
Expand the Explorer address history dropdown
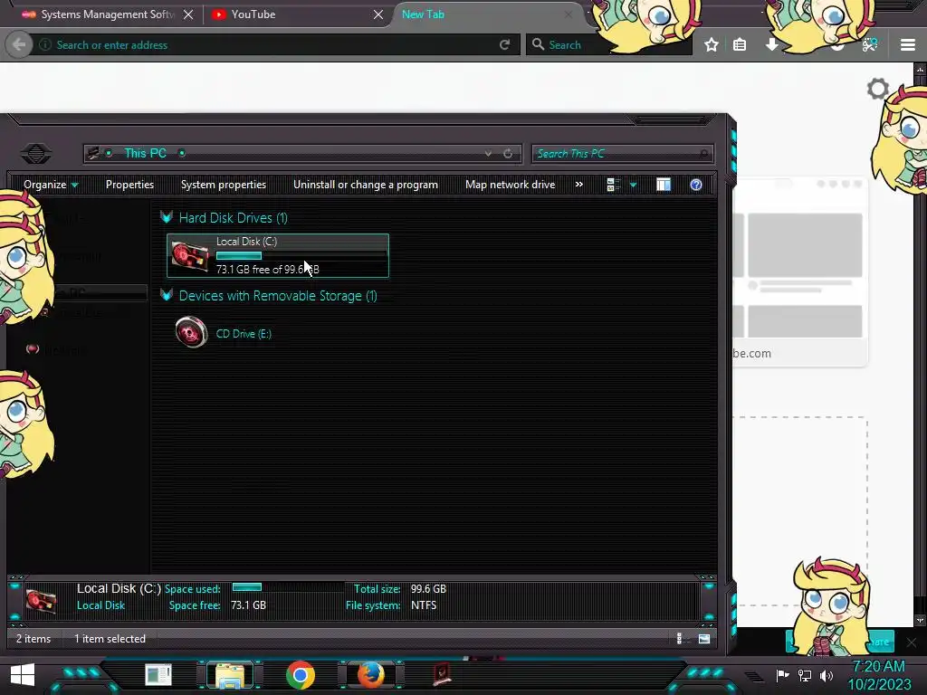(x=488, y=154)
